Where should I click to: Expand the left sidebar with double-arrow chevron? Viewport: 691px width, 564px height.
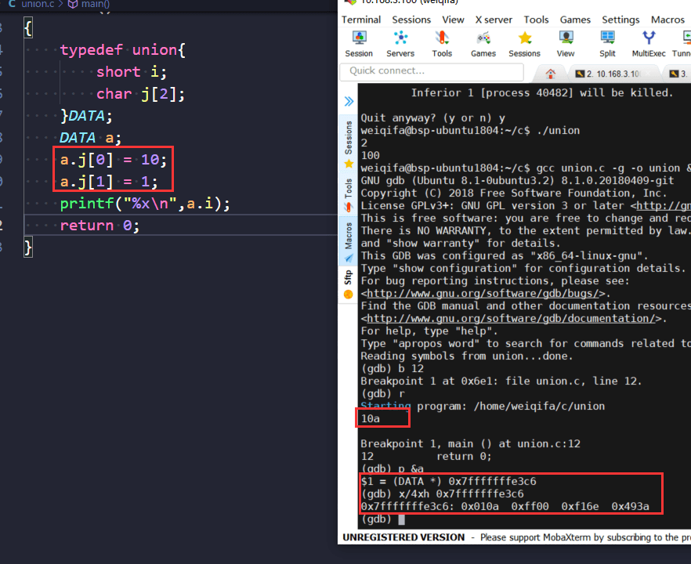coord(348,100)
